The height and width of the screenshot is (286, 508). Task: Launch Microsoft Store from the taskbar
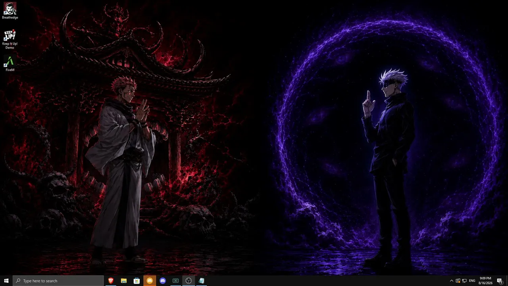[137, 281]
